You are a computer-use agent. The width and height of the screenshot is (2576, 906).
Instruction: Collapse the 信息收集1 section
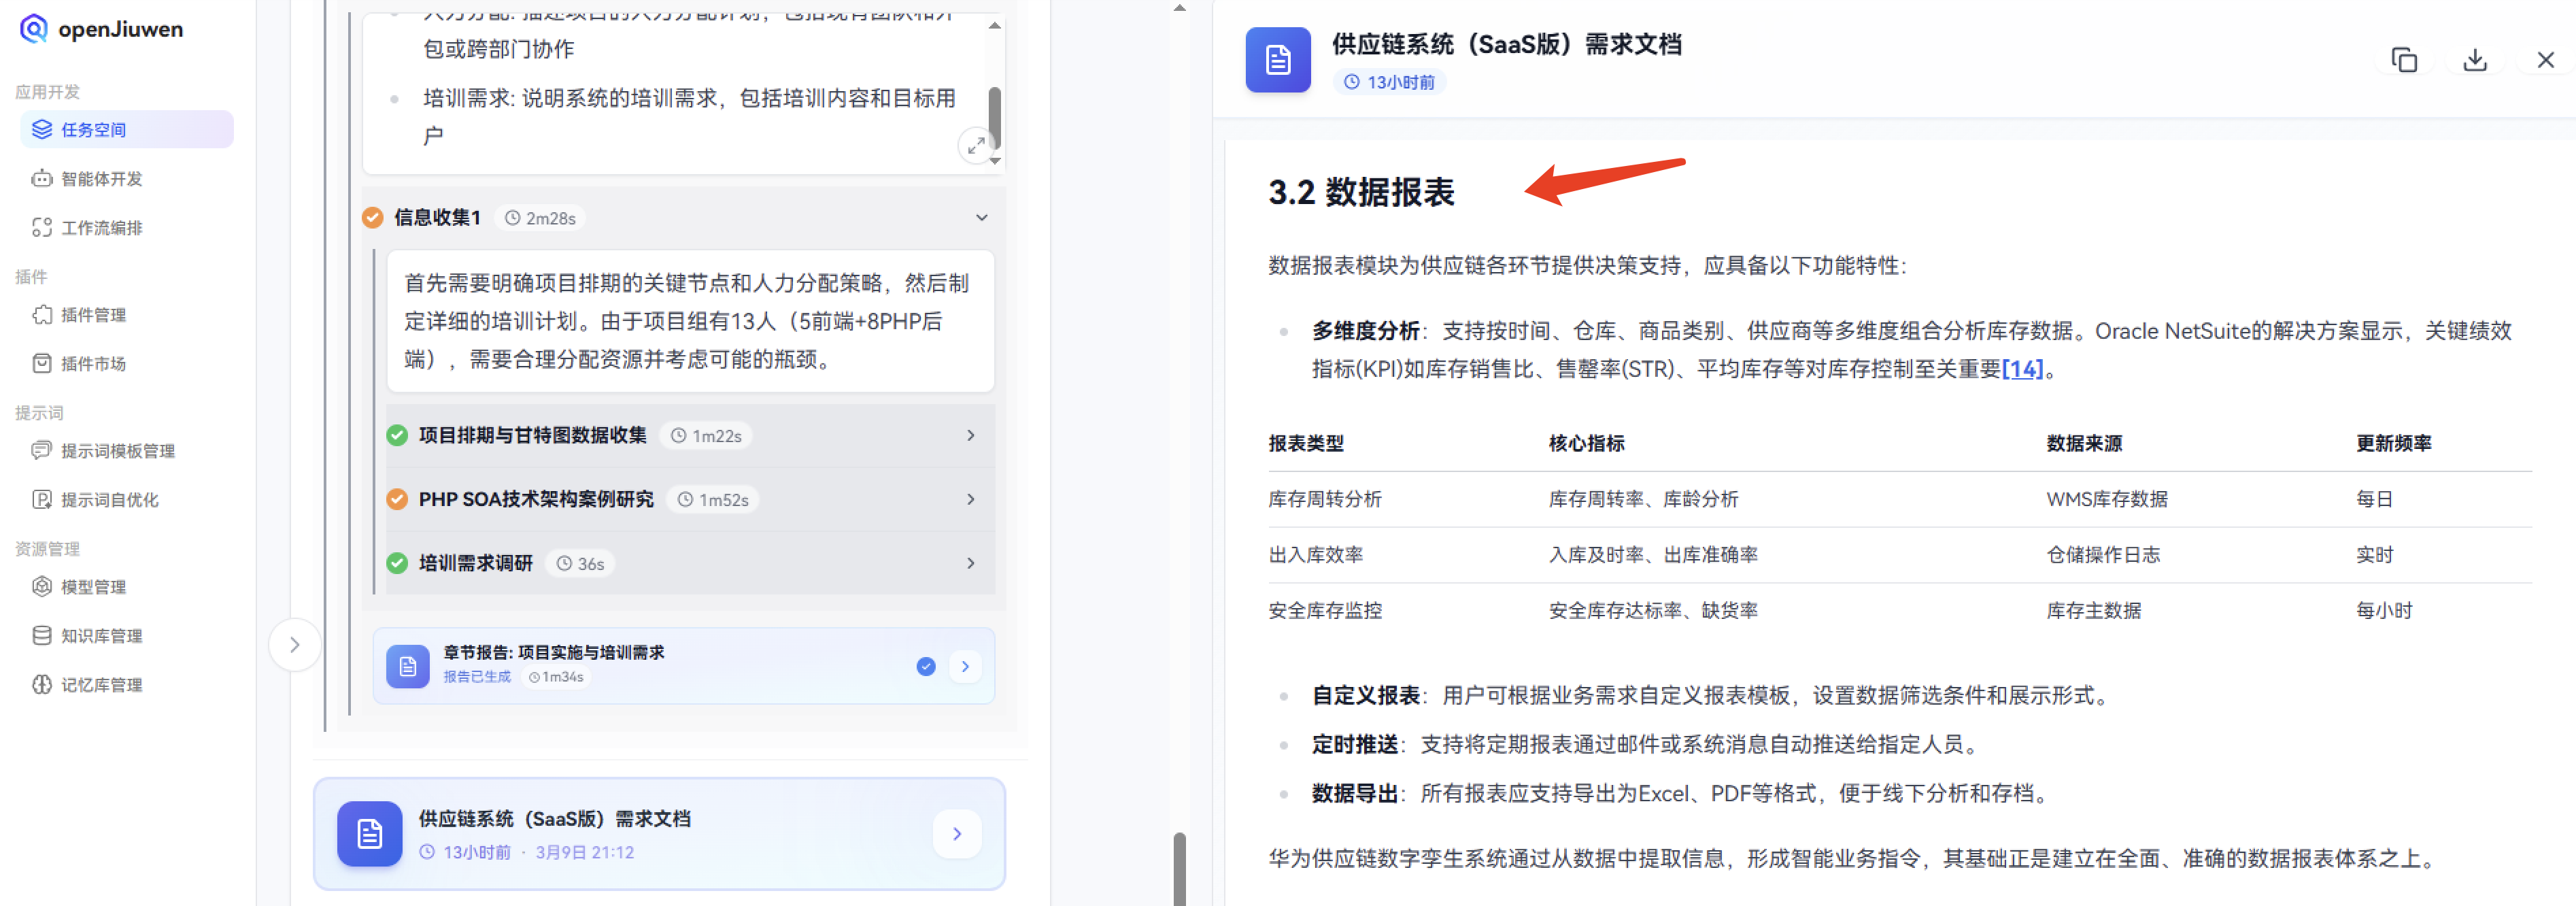coord(980,217)
